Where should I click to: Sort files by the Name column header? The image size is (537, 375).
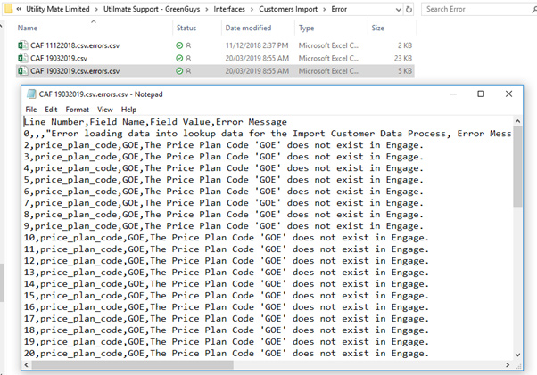pyautogui.click(x=28, y=28)
